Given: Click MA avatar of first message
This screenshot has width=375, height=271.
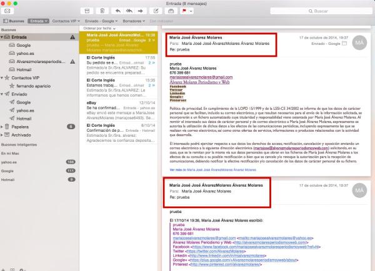Looking at the screenshot, I should click(359, 42).
